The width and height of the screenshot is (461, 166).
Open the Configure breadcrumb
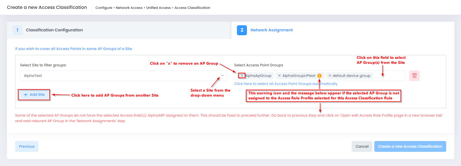pyautogui.click(x=104, y=8)
